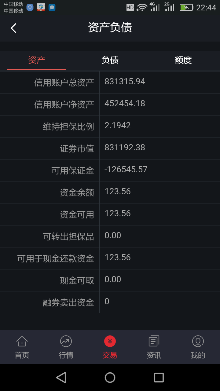Tap the message notification icon in status bar

click(52, 7)
